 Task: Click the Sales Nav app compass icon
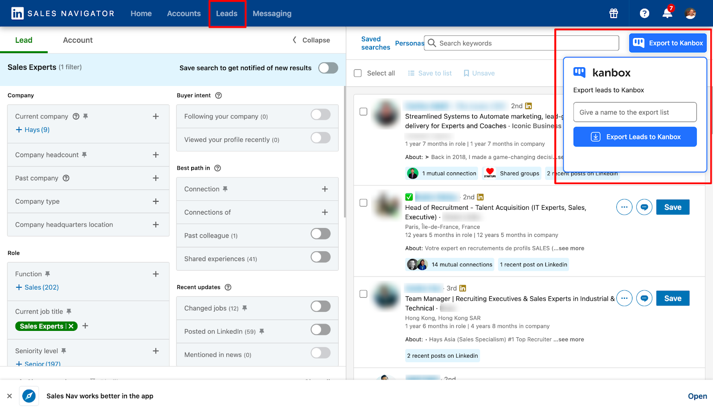29,396
